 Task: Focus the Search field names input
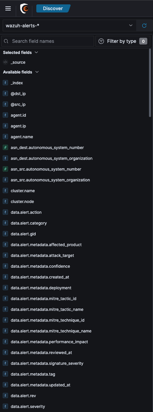(x=48, y=41)
